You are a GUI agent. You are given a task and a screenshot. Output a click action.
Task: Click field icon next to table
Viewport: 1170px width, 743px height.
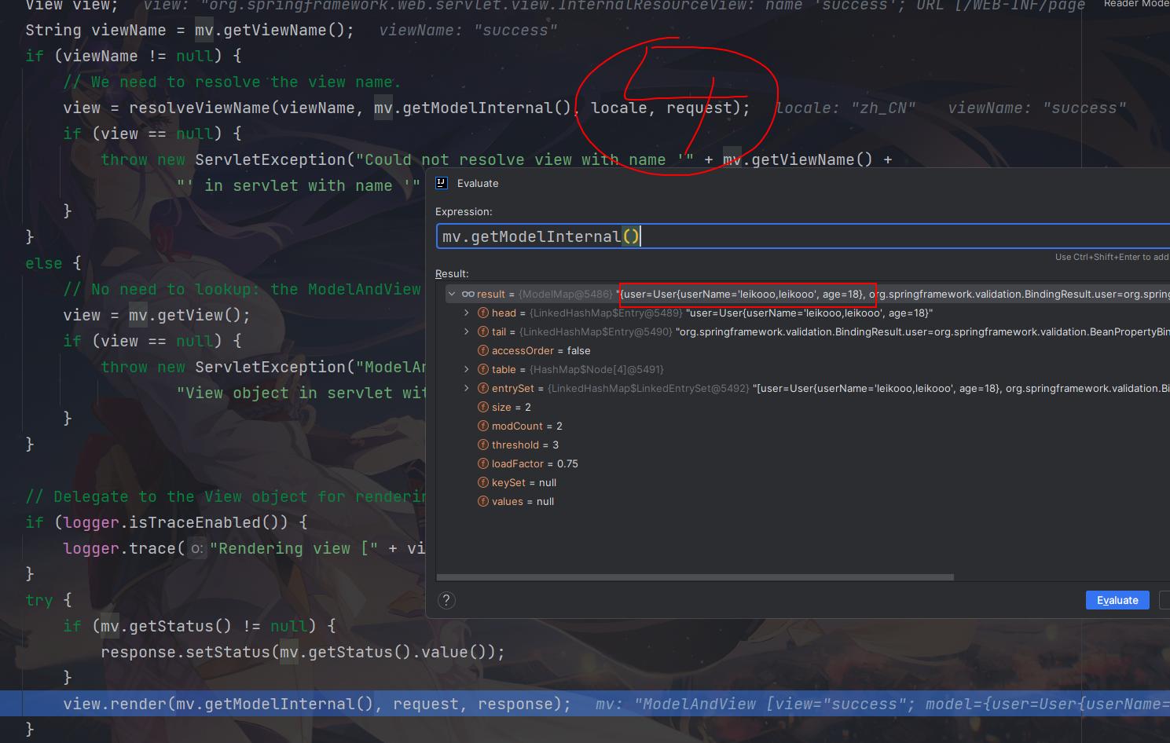483,370
